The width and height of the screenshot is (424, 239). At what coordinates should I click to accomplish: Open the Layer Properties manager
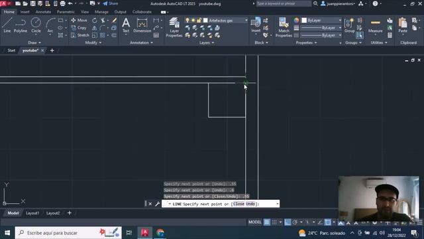coord(174,27)
